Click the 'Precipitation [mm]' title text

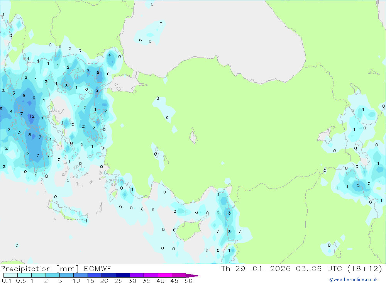point(39,269)
